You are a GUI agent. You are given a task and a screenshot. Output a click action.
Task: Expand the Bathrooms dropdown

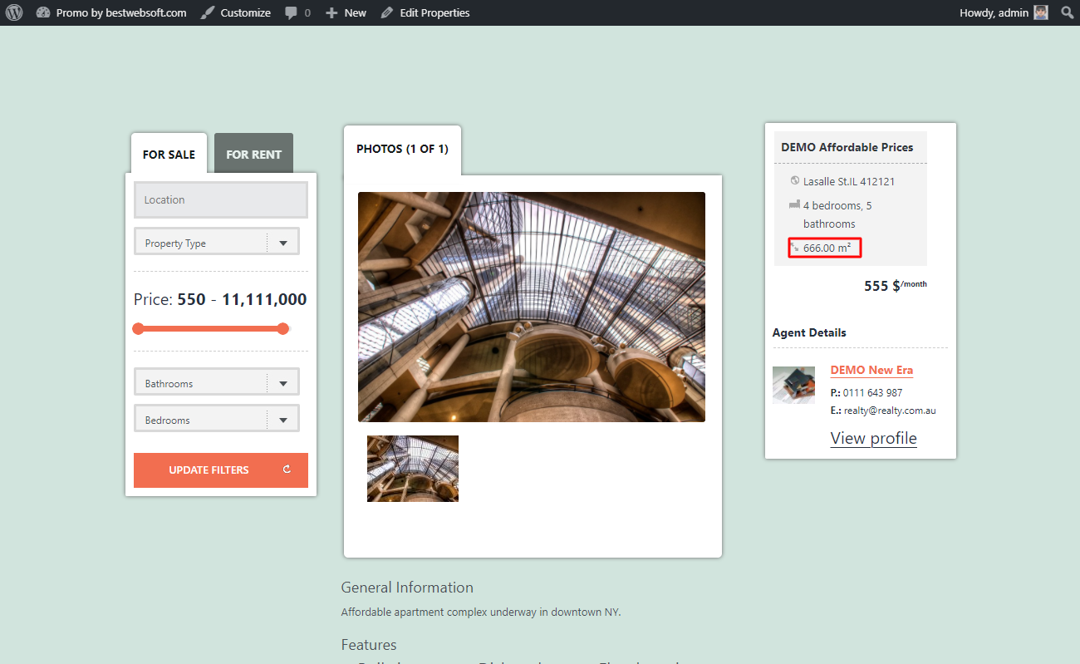(217, 382)
